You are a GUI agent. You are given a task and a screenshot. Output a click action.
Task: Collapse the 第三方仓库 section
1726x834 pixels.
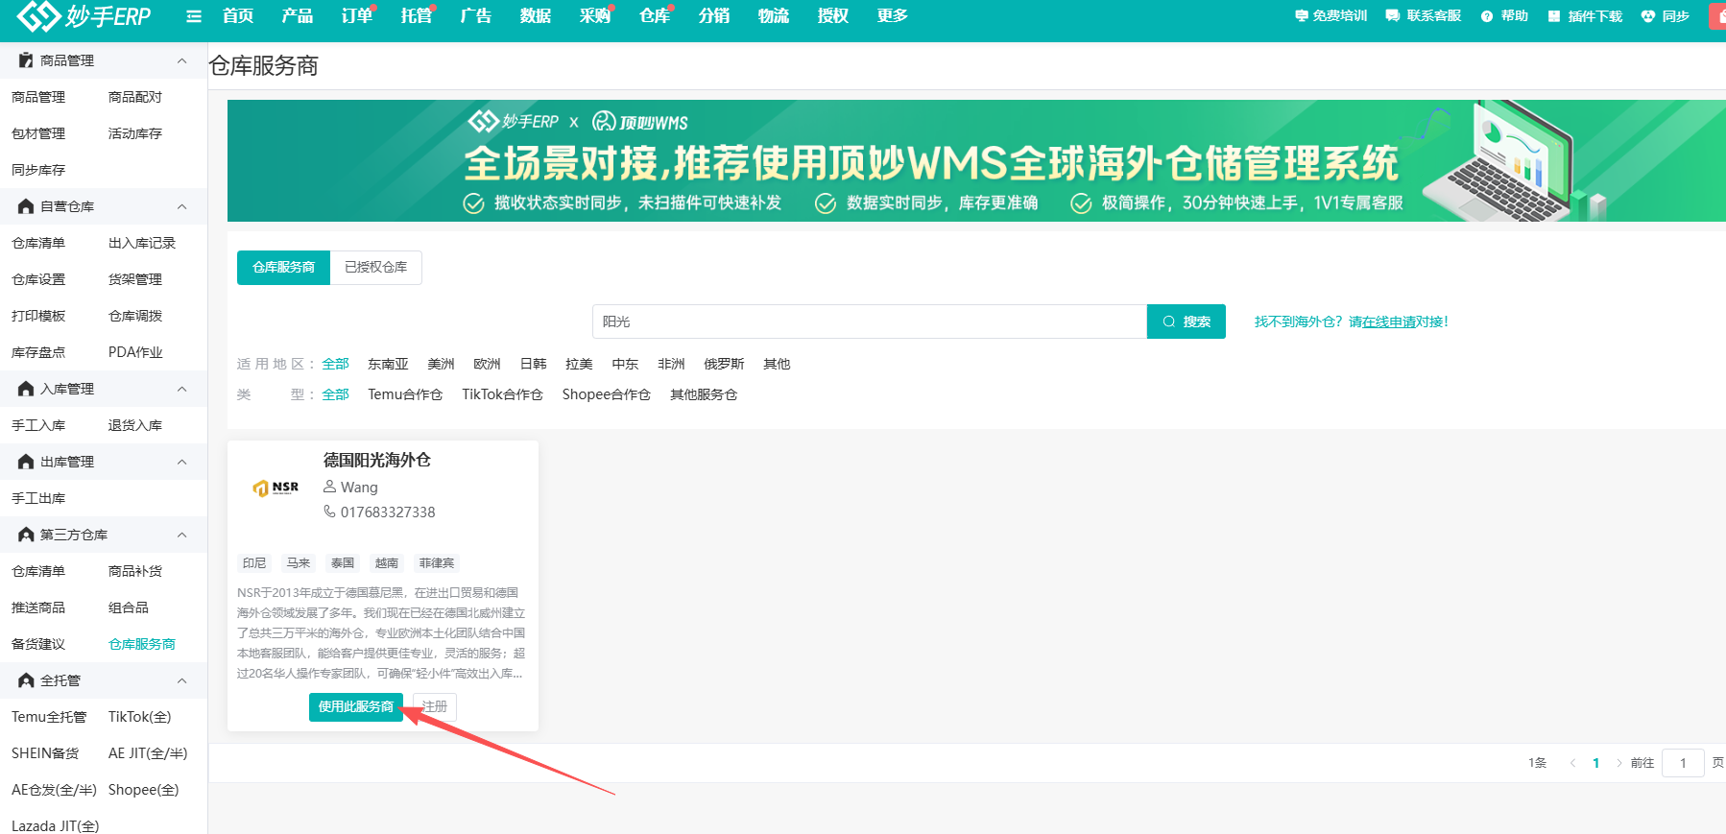[182, 535]
